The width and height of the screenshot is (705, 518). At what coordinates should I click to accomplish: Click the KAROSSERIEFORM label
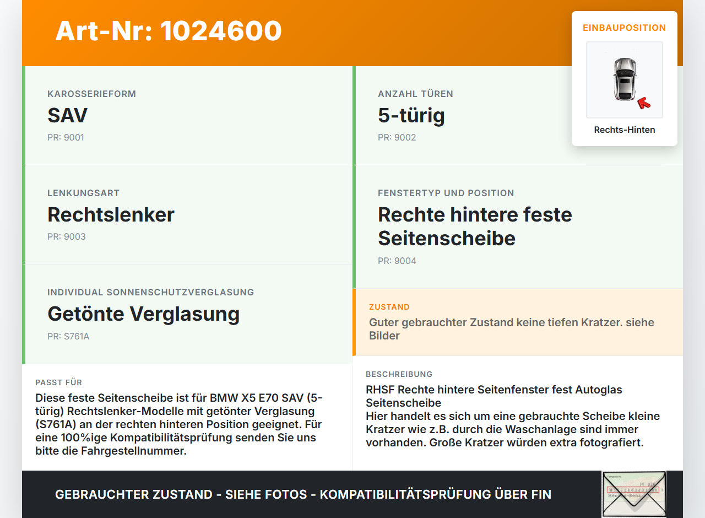(91, 94)
